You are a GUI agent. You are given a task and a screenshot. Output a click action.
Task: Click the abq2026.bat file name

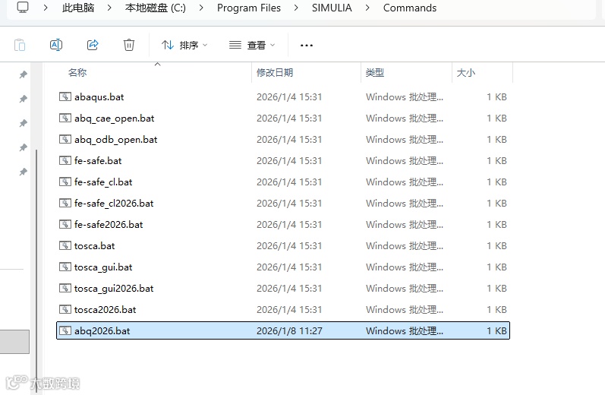point(102,331)
